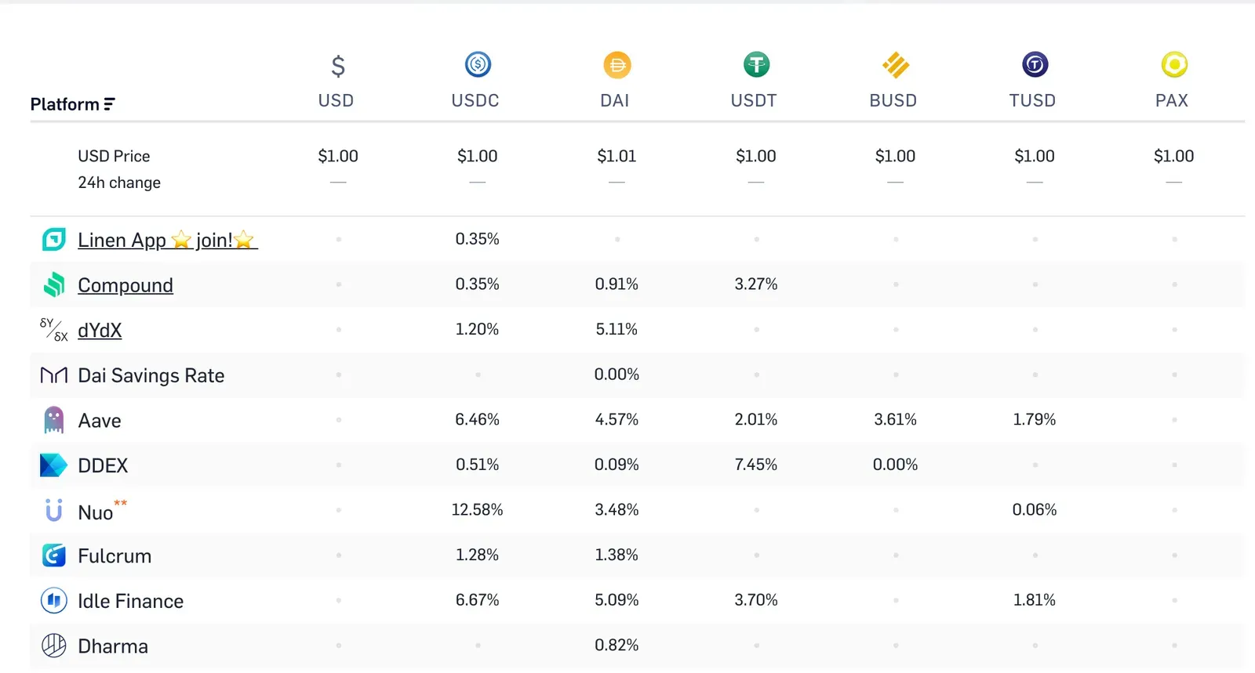Select the DAI column header label
The image size is (1255, 673).
click(615, 100)
